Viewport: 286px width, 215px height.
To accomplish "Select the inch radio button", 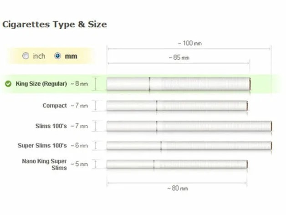I will coord(26,56).
